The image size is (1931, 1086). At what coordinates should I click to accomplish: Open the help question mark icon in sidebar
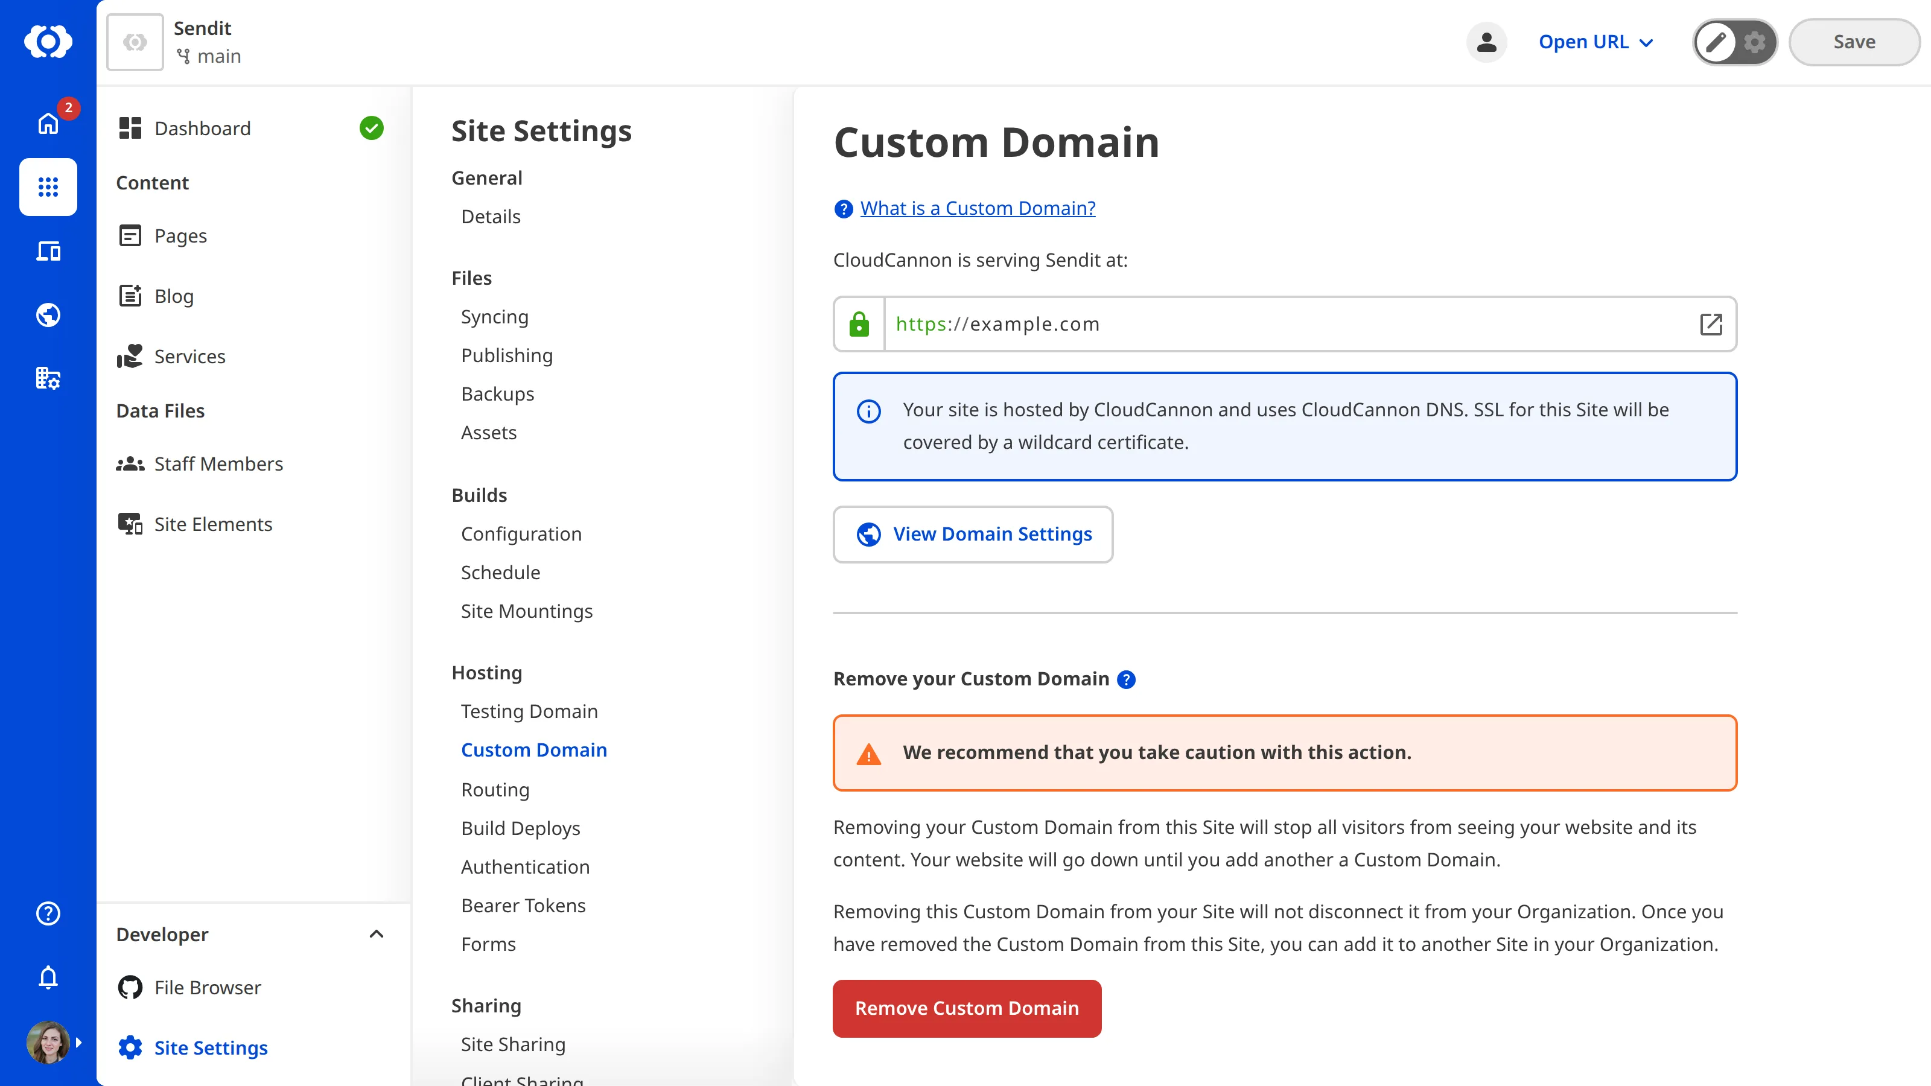48,913
